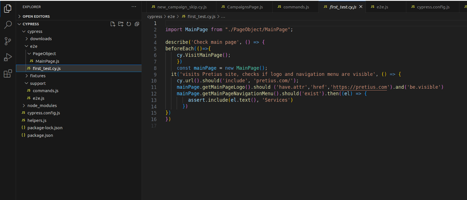467x200 pixels.
Task: Select the Explorer icon in activity bar
Action: point(8,9)
